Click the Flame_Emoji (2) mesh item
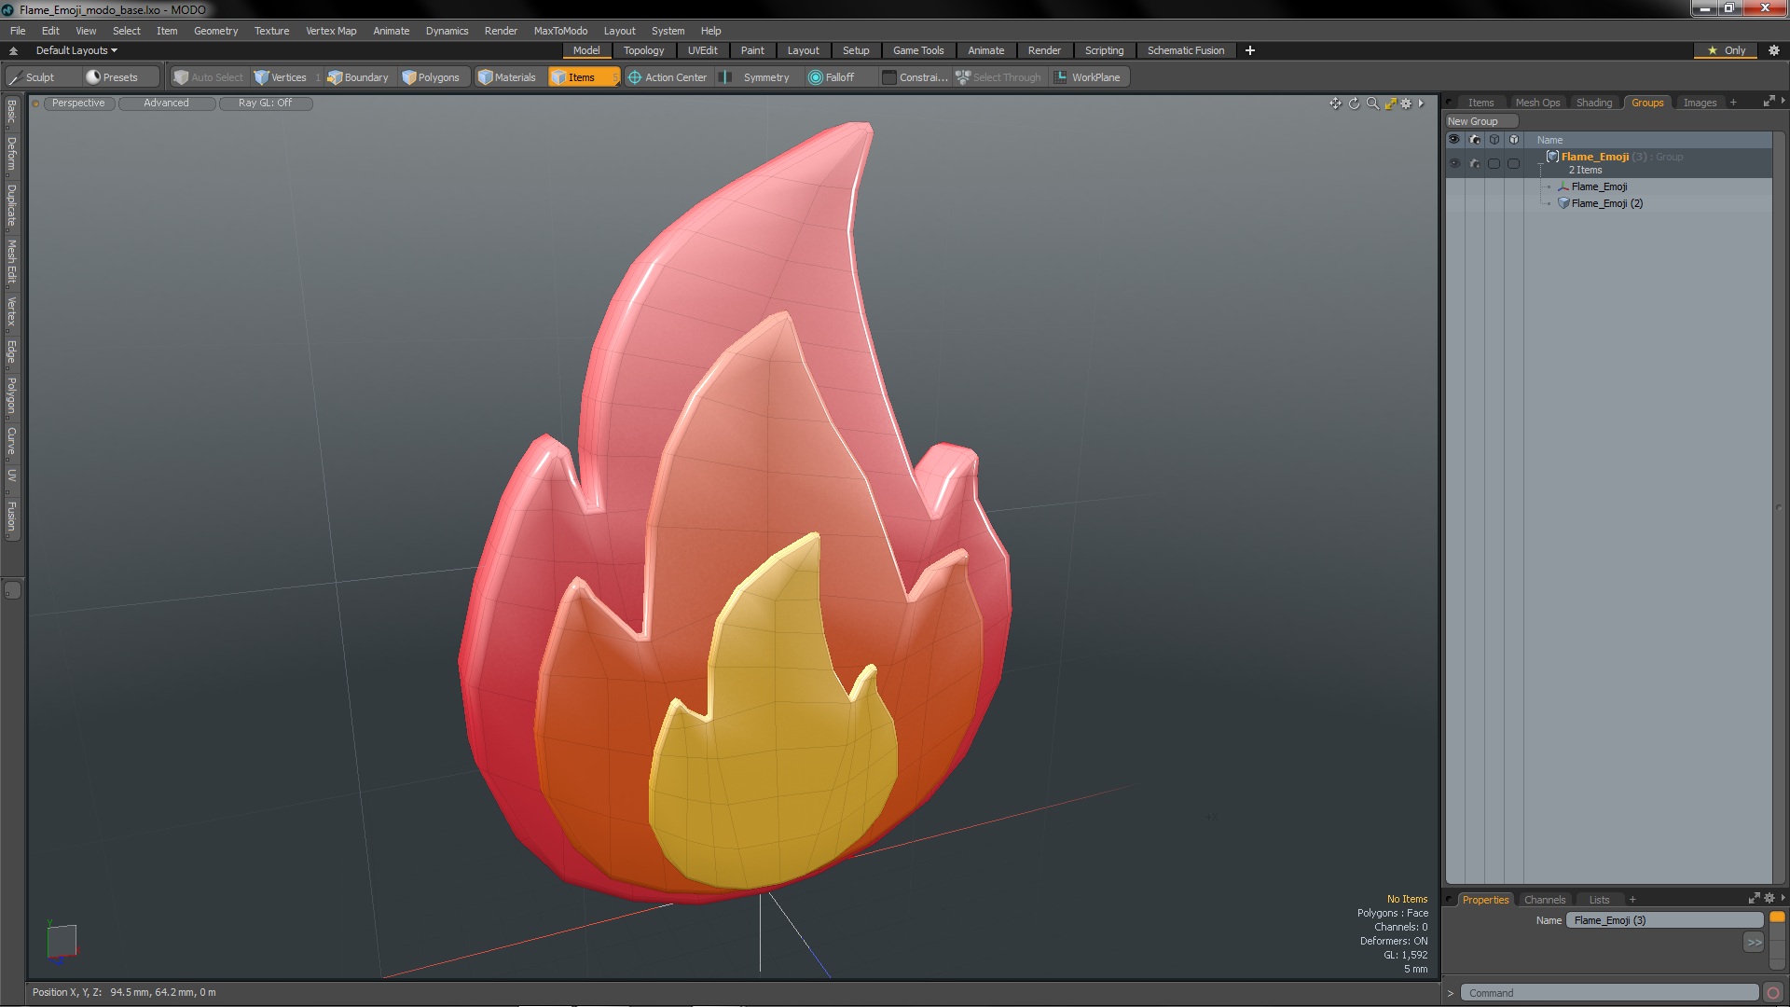The height and width of the screenshot is (1007, 1790). tap(1606, 203)
